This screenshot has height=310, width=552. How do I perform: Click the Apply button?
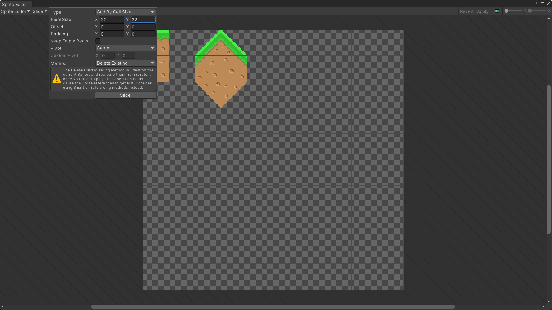[x=482, y=11]
